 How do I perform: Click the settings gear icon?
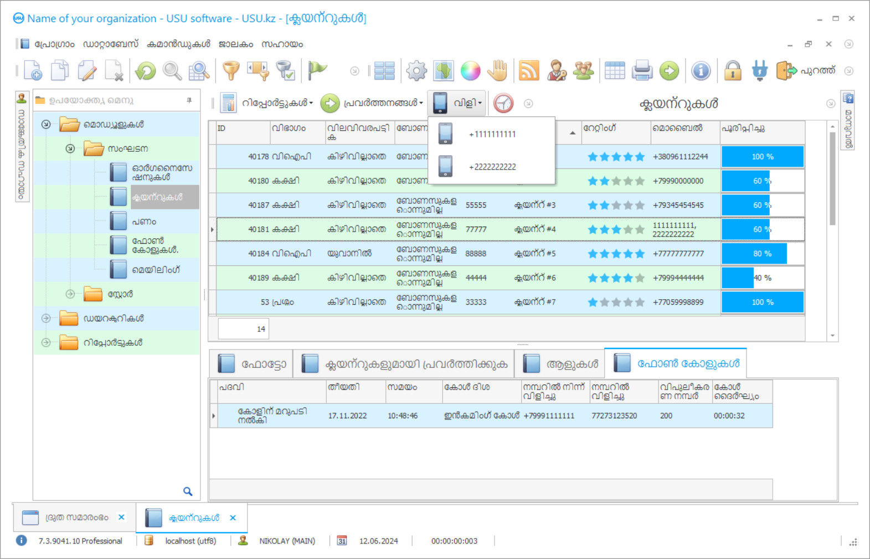point(416,71)
